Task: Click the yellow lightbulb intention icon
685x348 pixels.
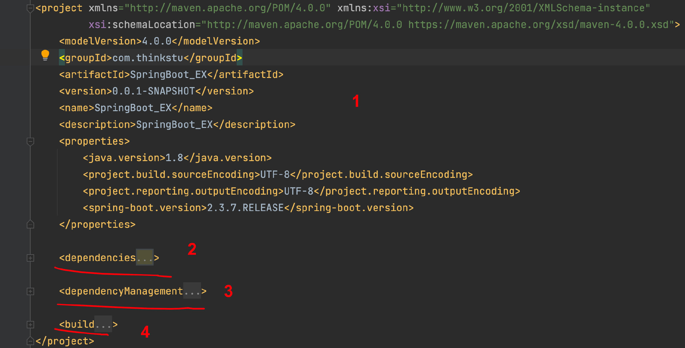Action: coord(45,55)
